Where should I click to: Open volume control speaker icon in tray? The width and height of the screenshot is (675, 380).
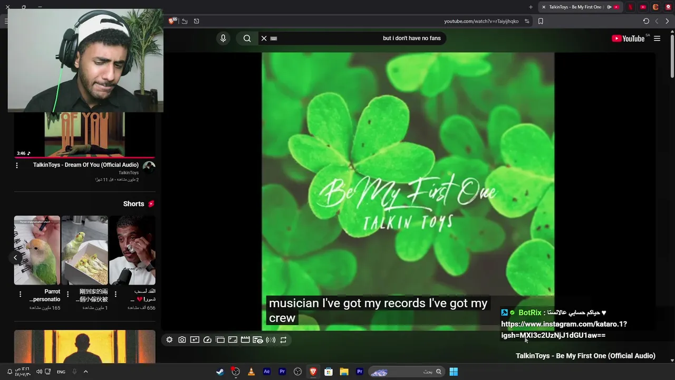pyautogui.click(x=38, y=372)
